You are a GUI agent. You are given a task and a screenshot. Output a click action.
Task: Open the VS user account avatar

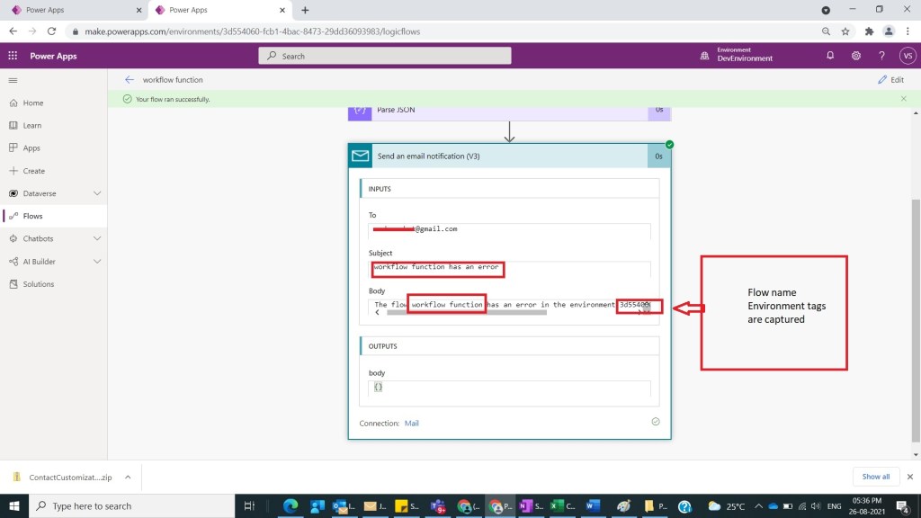pyautogui.click(x=907, y=56)
